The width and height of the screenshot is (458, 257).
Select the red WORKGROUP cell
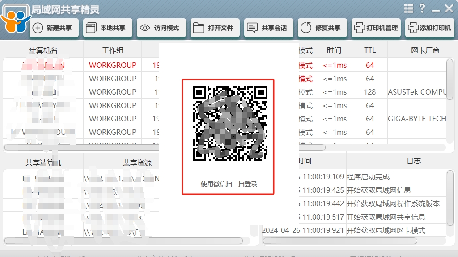click(113, 65)
